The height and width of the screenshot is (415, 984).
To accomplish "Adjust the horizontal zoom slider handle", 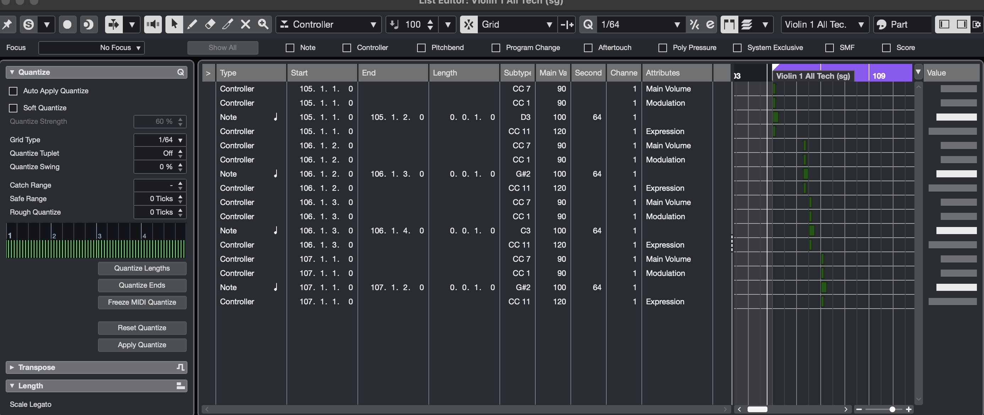I will tap(892, 409).
